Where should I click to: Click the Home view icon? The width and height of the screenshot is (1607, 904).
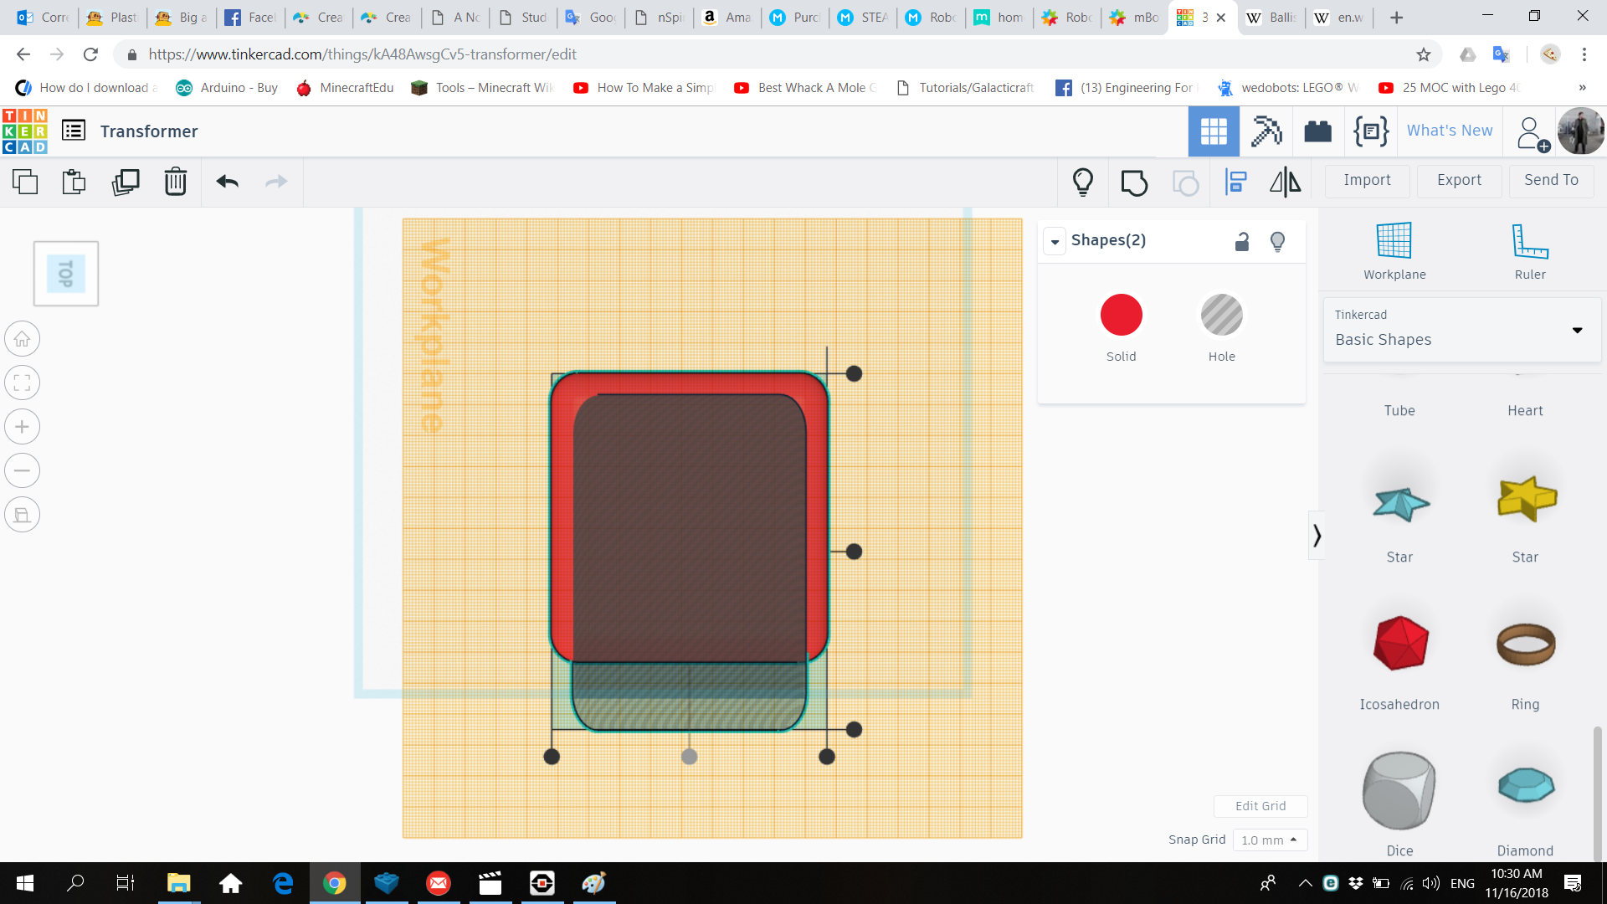point(23,339)
